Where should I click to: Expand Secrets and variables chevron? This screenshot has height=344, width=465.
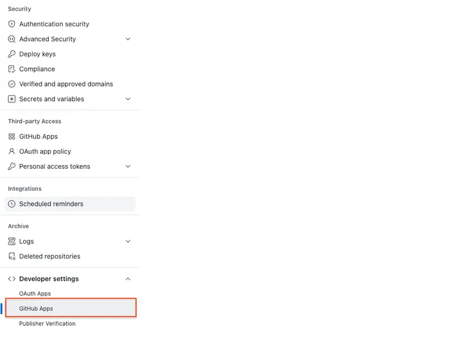[x=128, y=99]
